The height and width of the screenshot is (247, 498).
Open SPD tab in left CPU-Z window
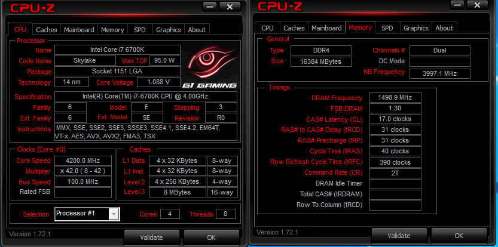point(140,30)
